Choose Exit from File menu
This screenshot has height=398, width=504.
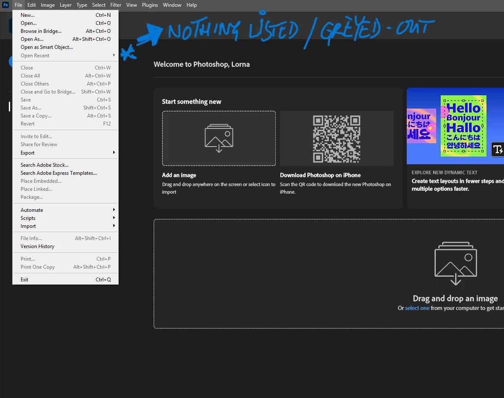(66, 280)
